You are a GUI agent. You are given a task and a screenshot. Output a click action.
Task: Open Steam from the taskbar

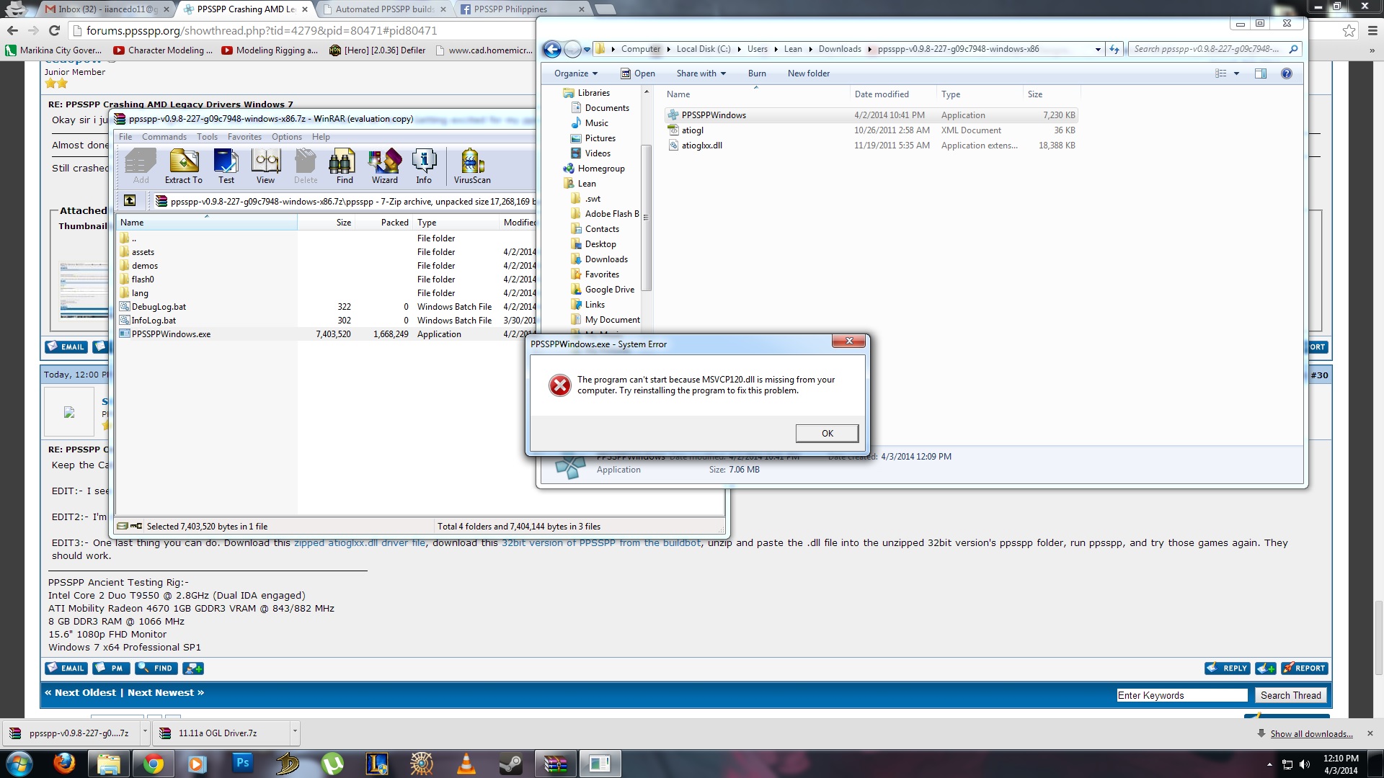coord(510,764)
